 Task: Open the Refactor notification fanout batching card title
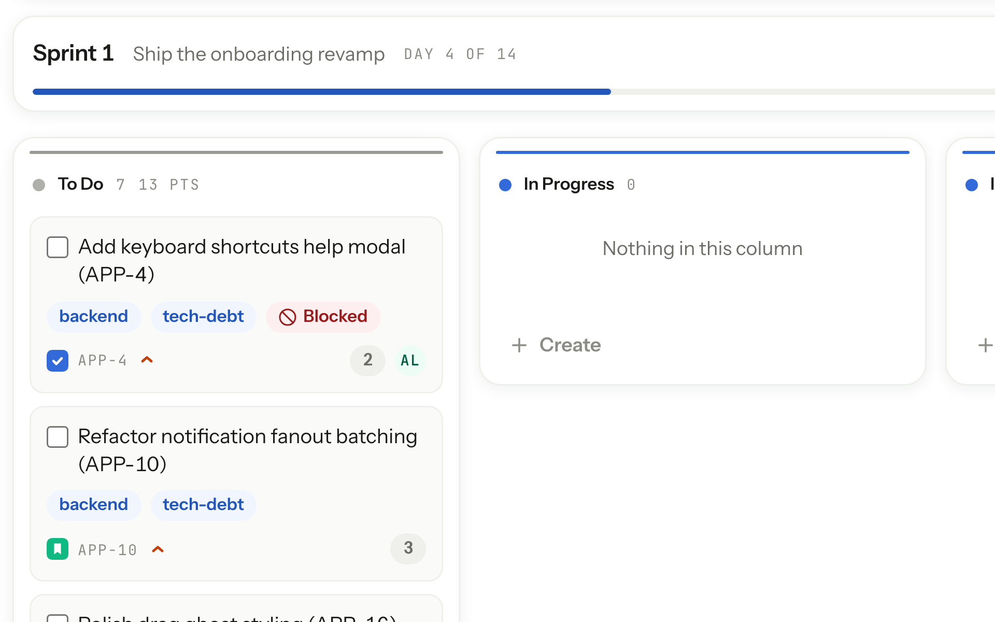point(247,450)
